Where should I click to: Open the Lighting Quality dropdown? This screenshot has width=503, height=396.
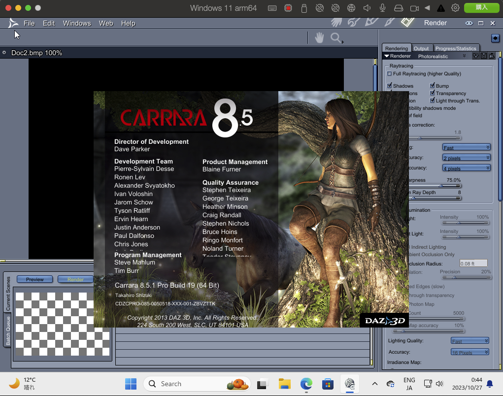click(470, 340)
